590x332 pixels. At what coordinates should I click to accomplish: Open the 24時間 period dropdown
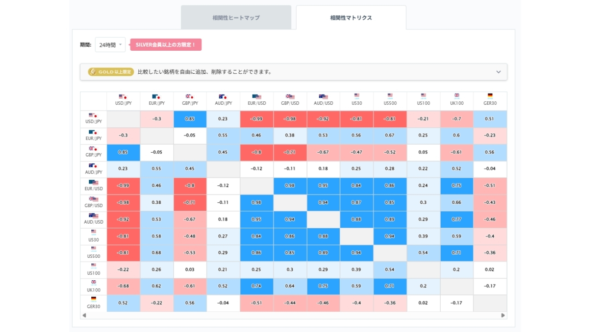[110, 45]
